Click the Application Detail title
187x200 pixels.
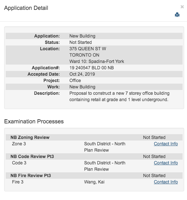26,8
